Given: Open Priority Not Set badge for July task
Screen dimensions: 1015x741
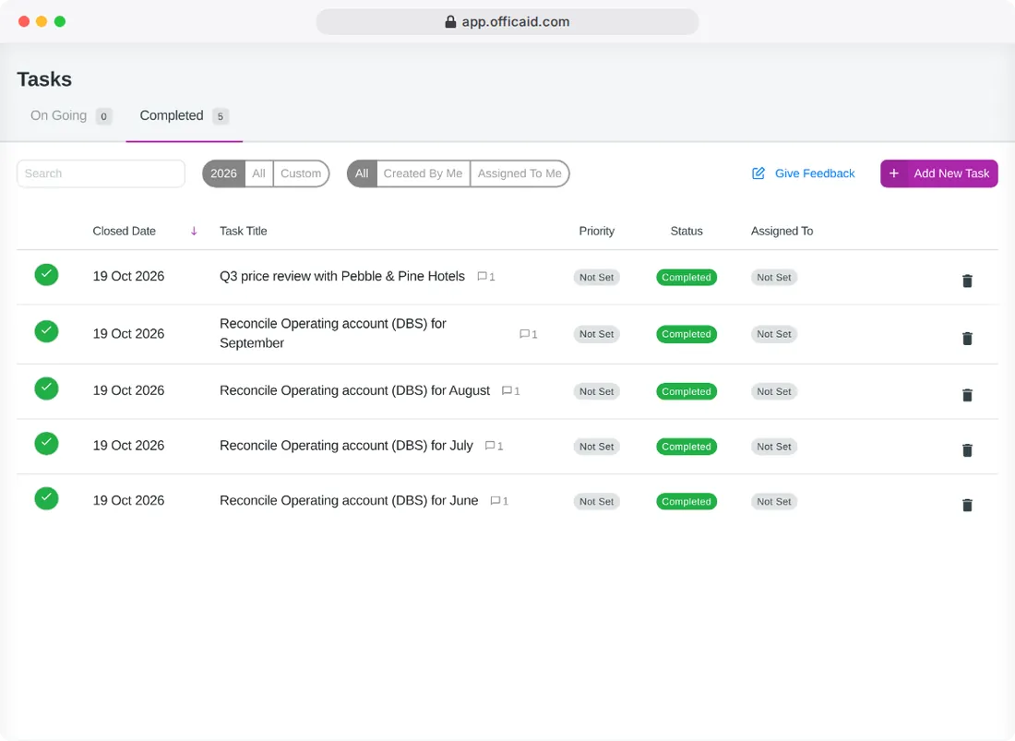Looking at the screenshot, I should click(596, 447).
